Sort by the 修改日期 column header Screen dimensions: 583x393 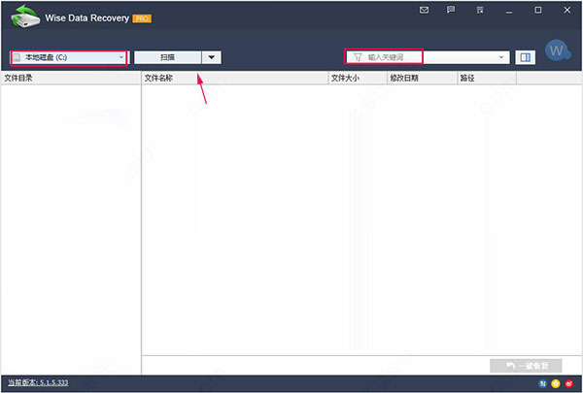tap(422, 78)
